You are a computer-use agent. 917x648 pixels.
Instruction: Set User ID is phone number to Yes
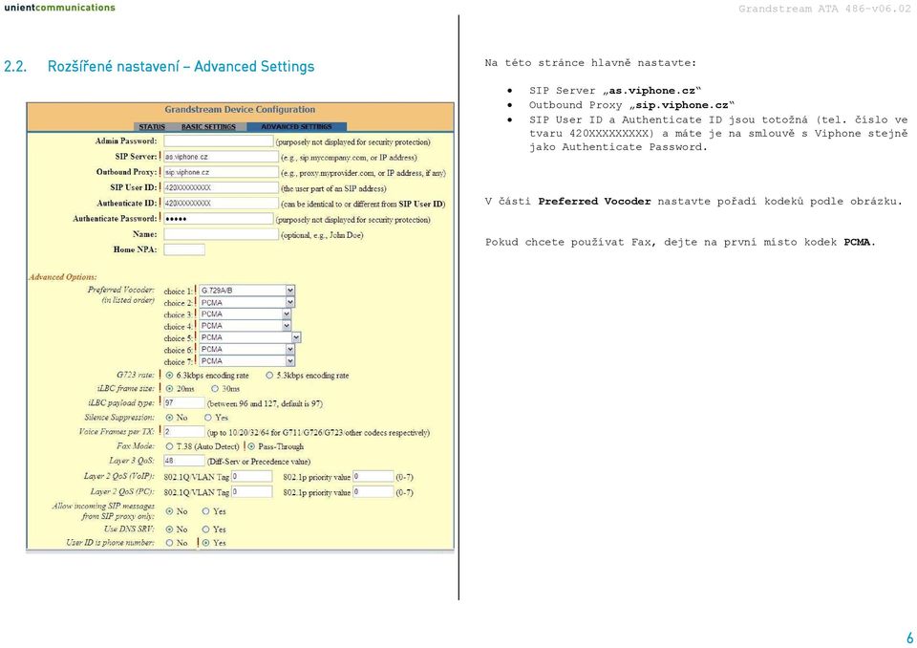coord(206,543)
